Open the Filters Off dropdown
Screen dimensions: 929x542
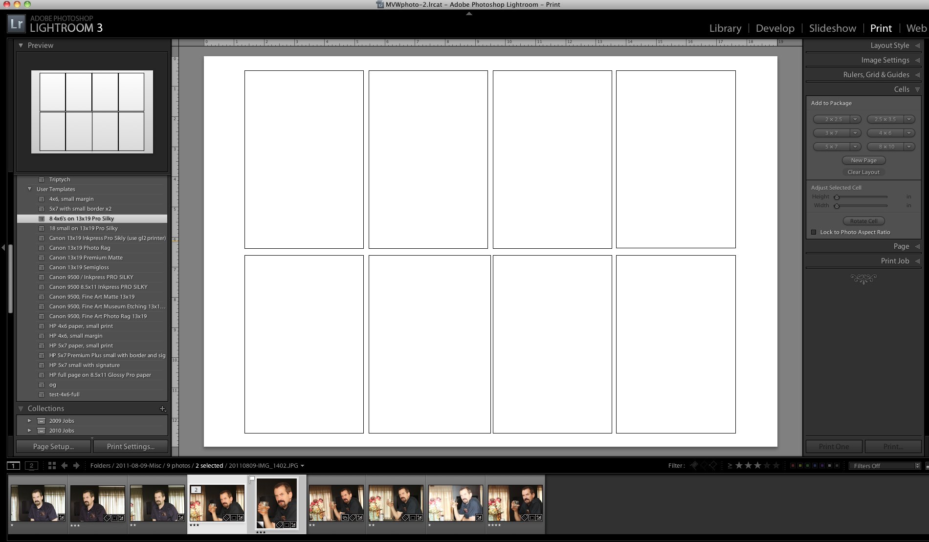(x=885, y=466)
